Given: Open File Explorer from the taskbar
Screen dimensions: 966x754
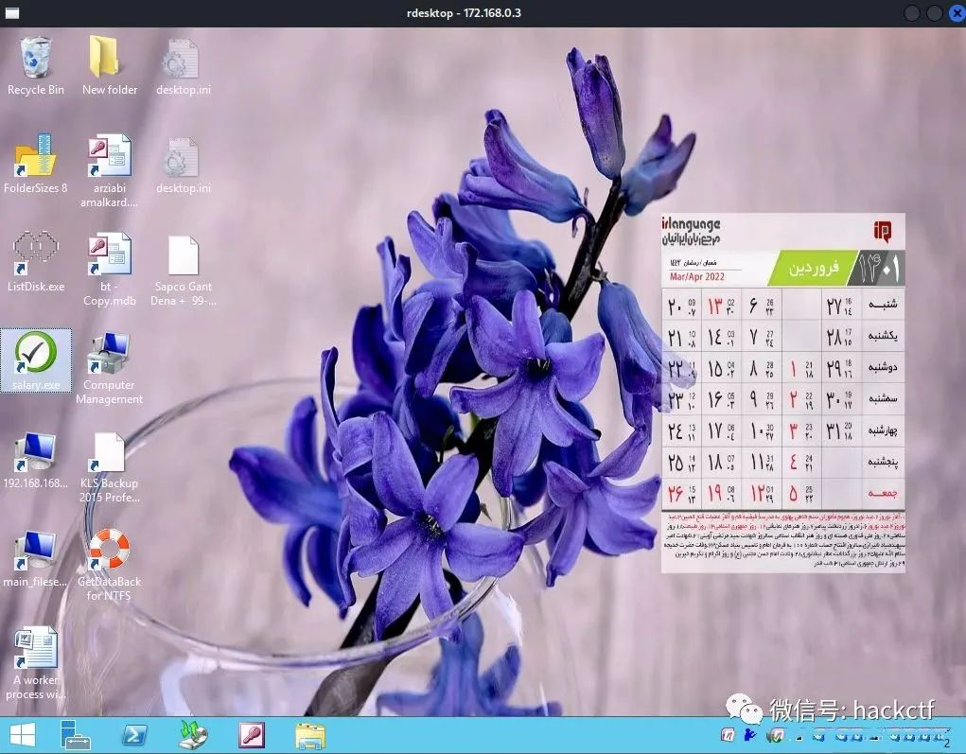Looking at the screenshot, I should click(x=310, y=736).
